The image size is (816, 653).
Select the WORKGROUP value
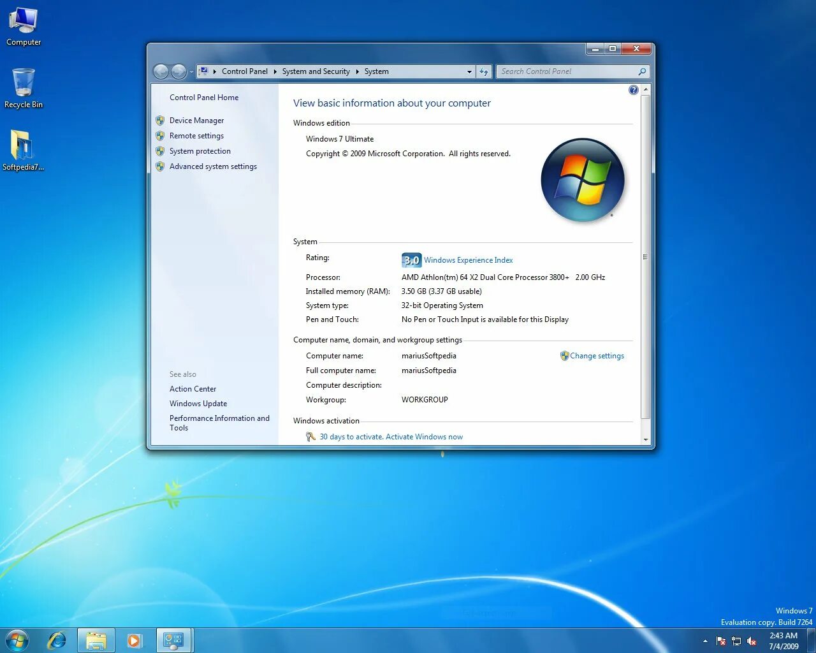pyautogui.click(x=425, y=400)
